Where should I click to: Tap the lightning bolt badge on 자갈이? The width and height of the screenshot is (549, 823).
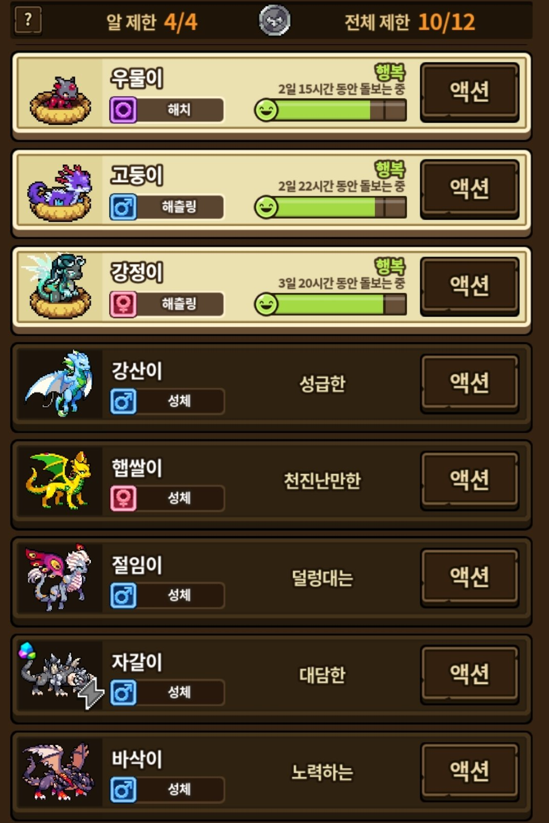click(x=91, y=693)
